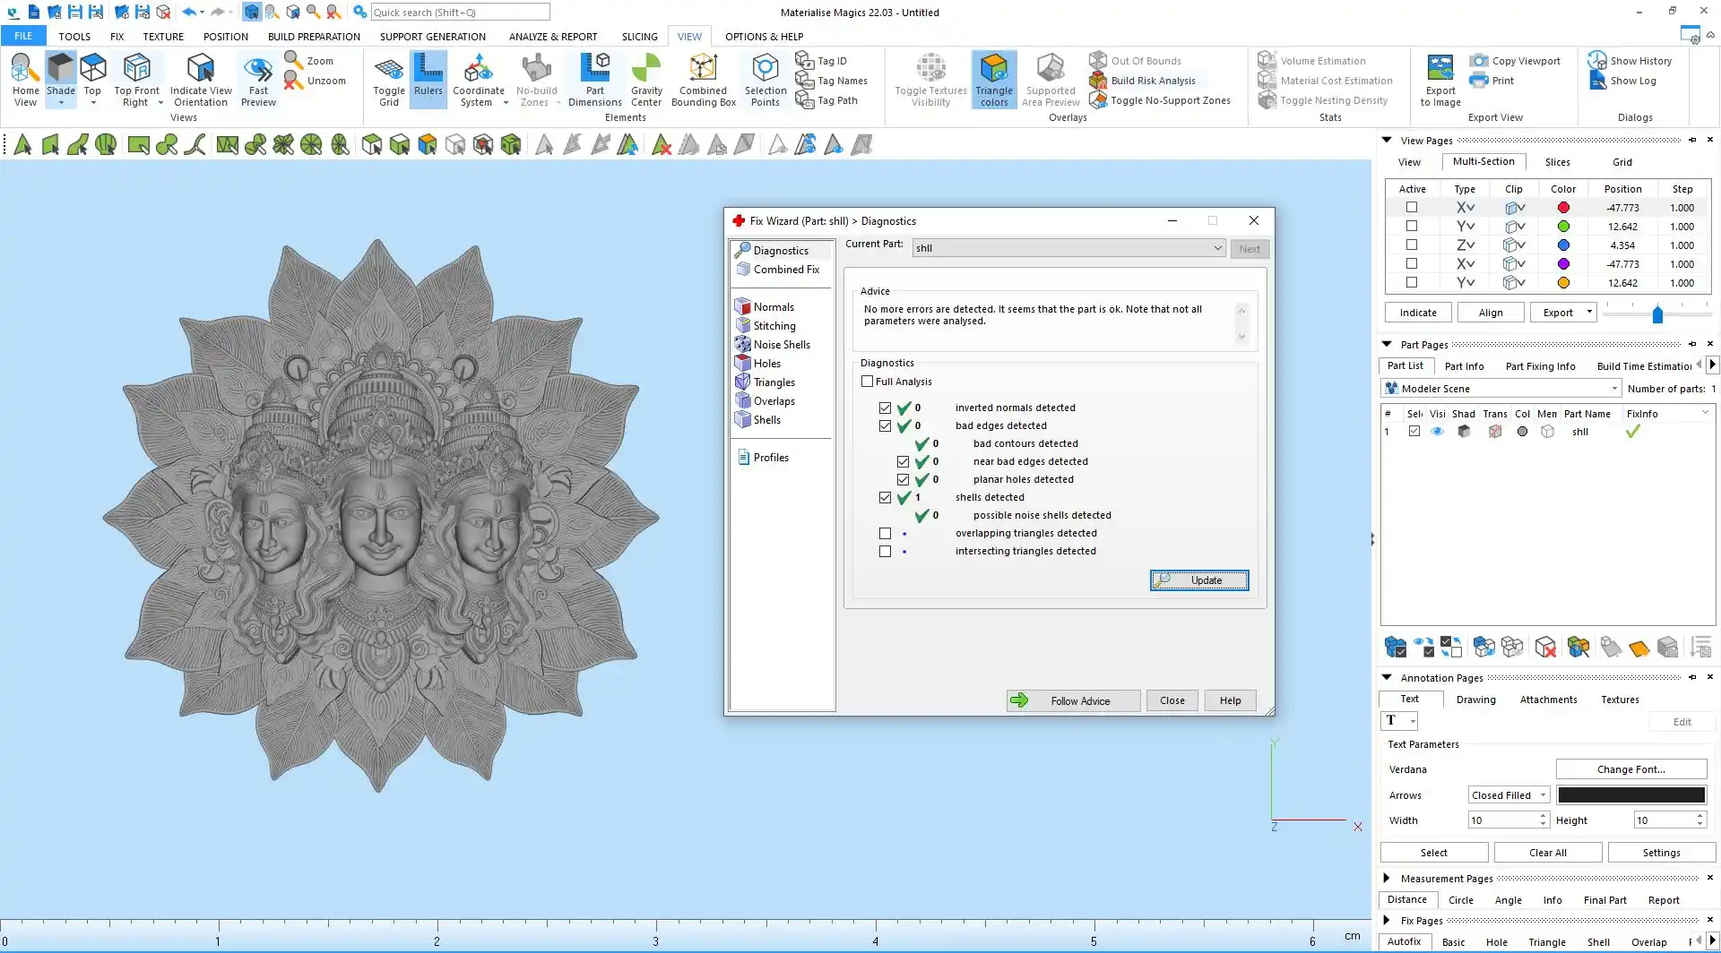Enable the Full Analysis checkbox
This screenshot has width=1721, height=953.
click(x=867, y=382)
